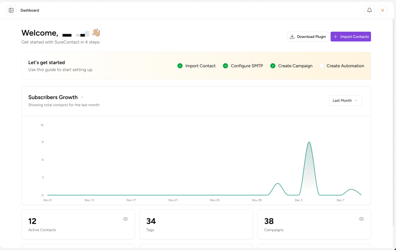Image resolution: width=396 pixels, height=250 pixels.
Task: Click the tallest chart peak near Dec 3
Action: coord(309,143)
